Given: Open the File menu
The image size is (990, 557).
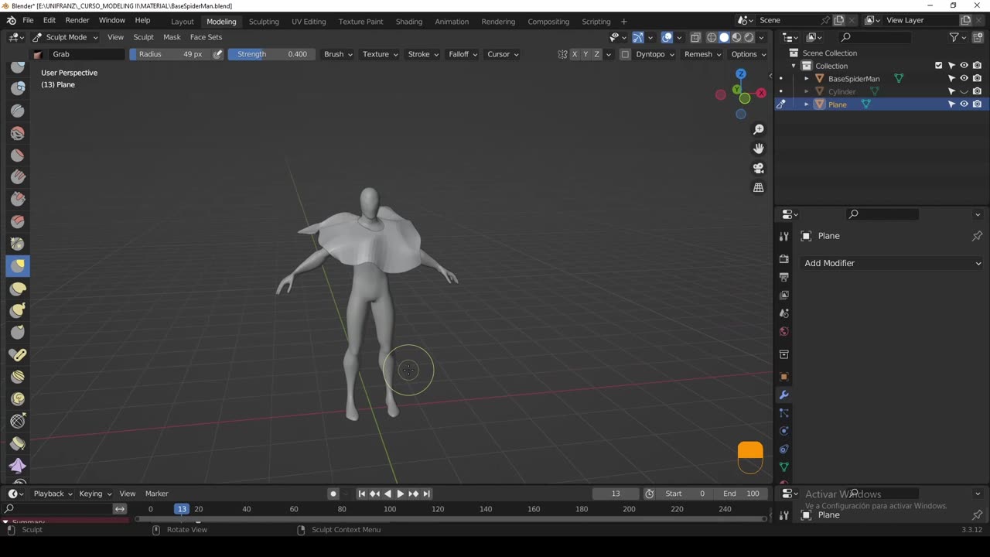Looking at the screenshot, I should 28,20.
